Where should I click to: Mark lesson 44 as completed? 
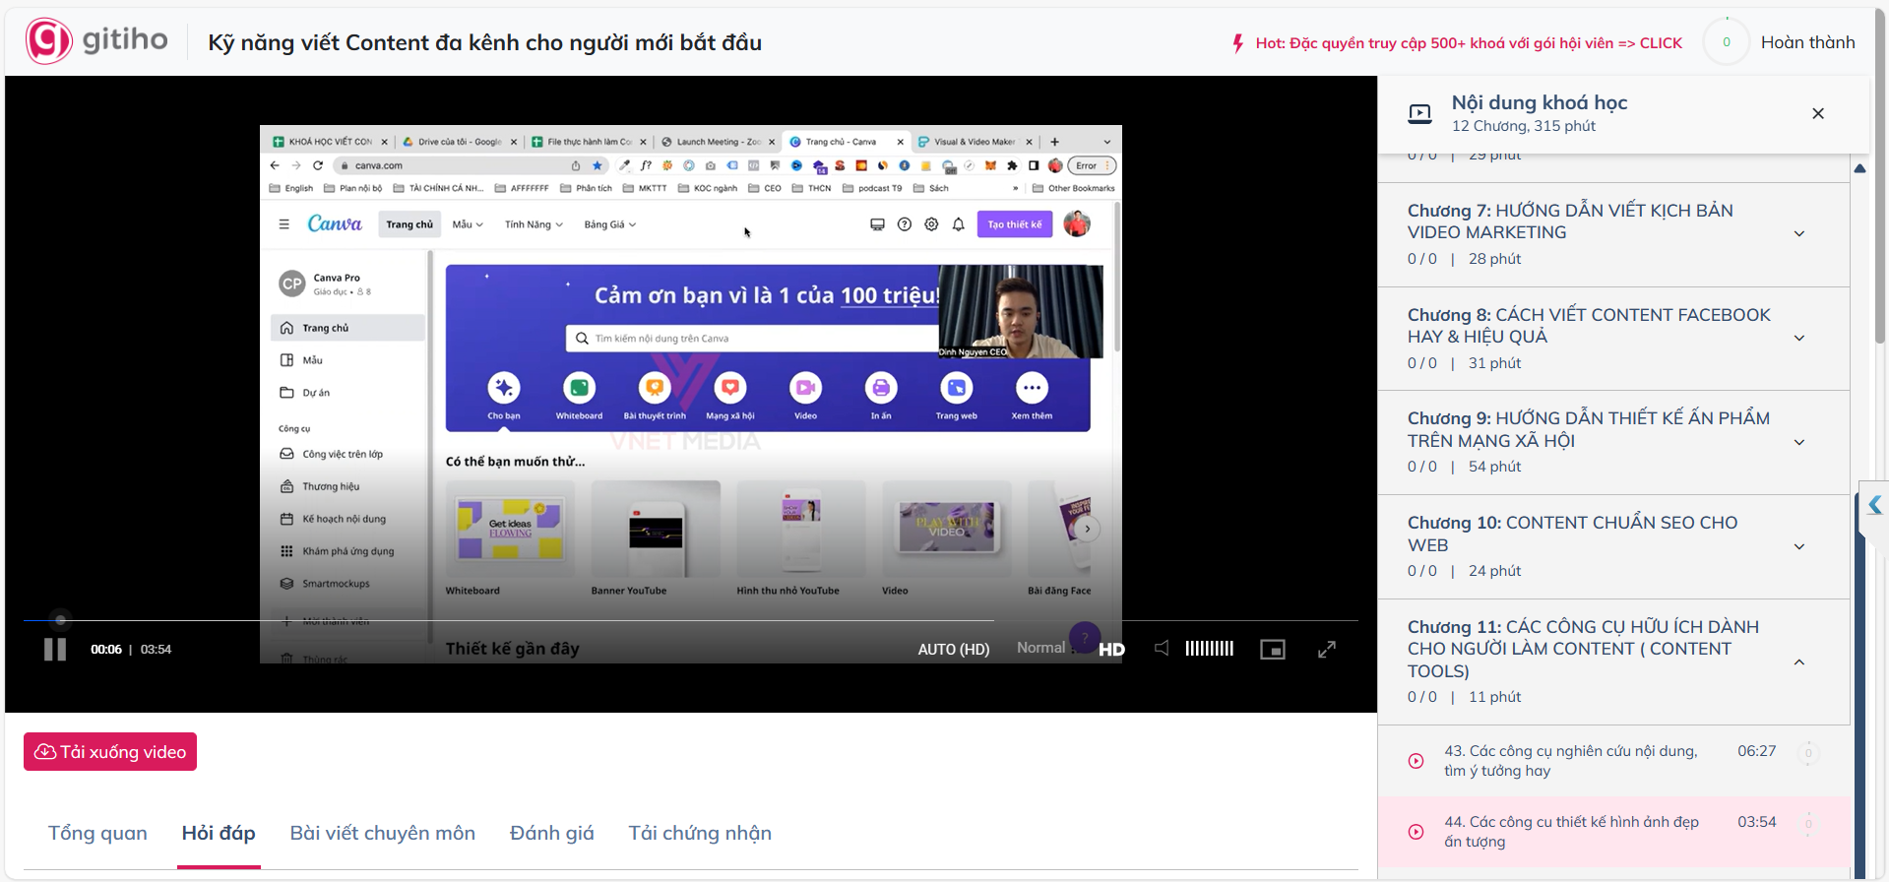[x=1808, y=824]
